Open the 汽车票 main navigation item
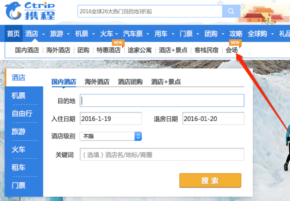This screenshot has width=290, height=201. 133,34
